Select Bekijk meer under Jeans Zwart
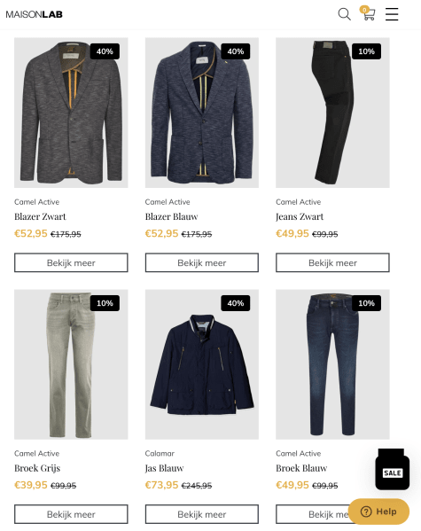Viewport: 421px width, 531px height. coord(332,262)
